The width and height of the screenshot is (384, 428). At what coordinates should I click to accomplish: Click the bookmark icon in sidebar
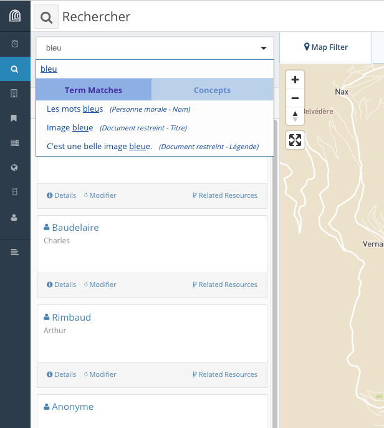[x=15, y=118]
